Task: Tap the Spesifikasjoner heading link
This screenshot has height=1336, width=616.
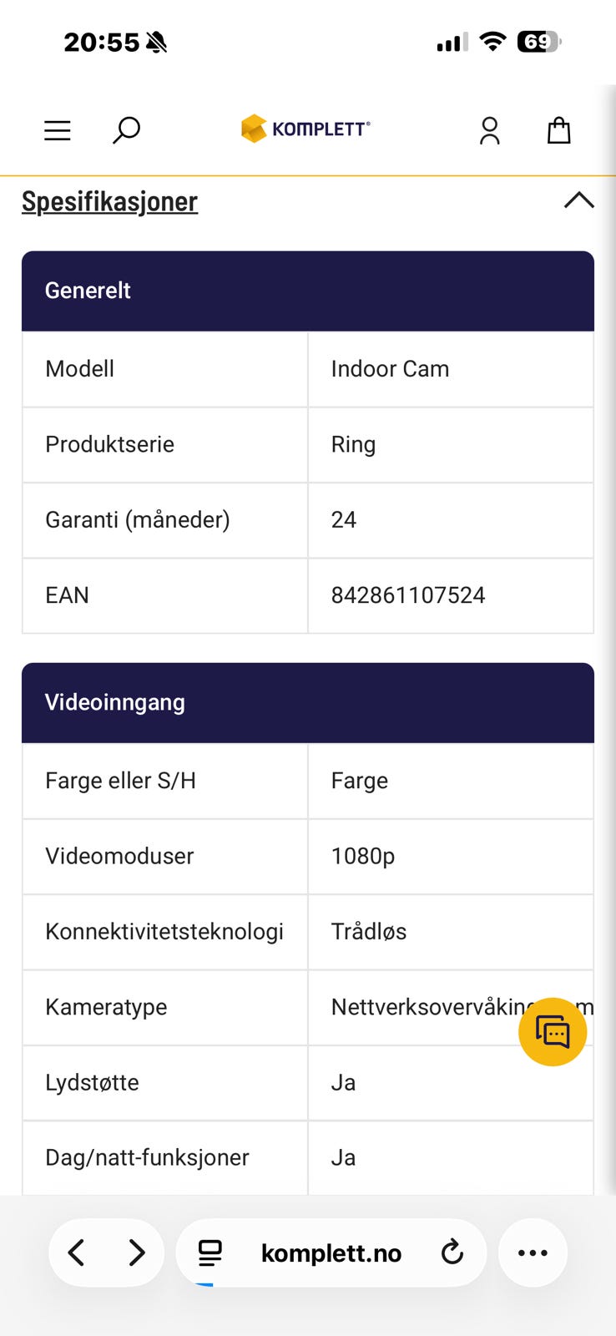Action: (x=109, y=201)
